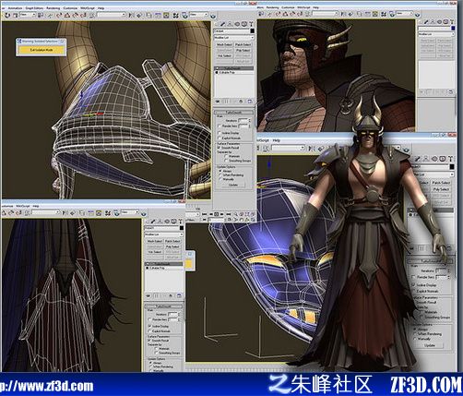Open Material Editor icon in helmet wireframe window

175,15
